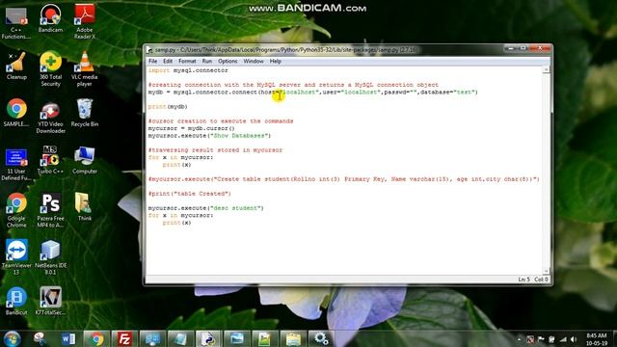Click the #print("table Created") comment line

pos(189,194)
